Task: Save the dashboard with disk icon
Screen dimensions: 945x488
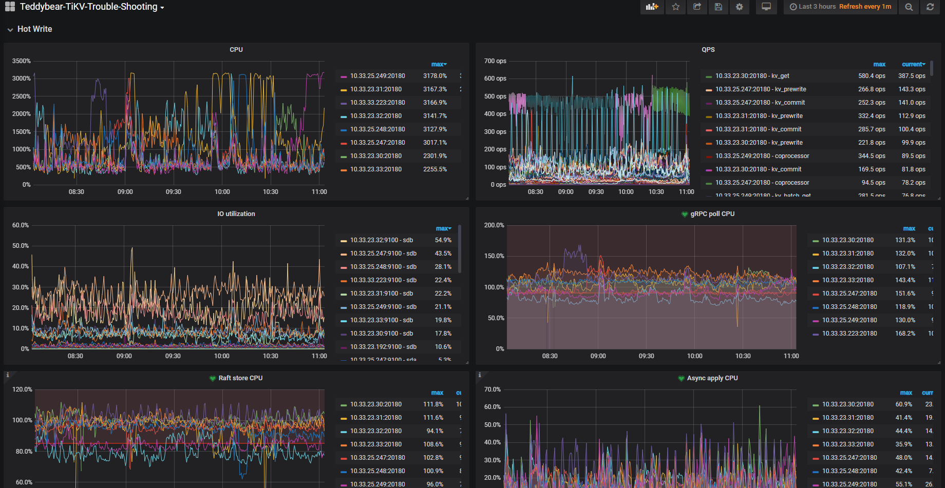Action: (718, 7)
